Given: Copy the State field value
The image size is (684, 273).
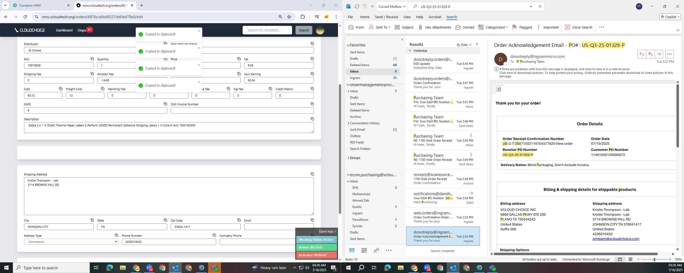Looking at the screenshot, I should 165,220.
